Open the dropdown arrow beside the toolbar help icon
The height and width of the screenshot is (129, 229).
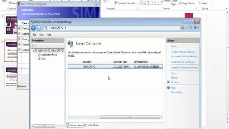click(x=198, y=28)
